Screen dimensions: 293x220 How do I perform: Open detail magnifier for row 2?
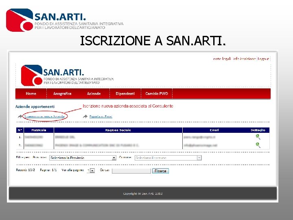tap(258, 145)
